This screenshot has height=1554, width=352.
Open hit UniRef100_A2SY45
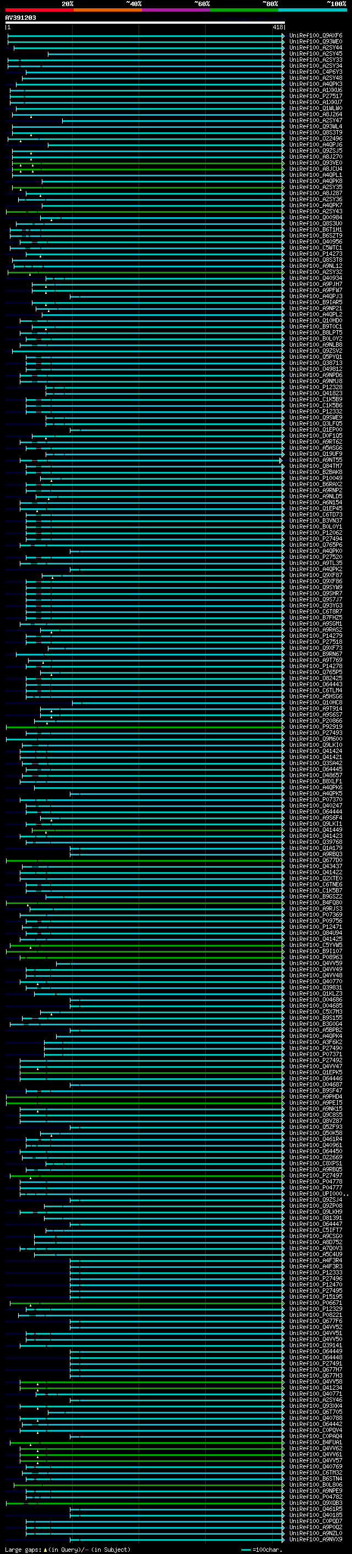coord(316,53)
